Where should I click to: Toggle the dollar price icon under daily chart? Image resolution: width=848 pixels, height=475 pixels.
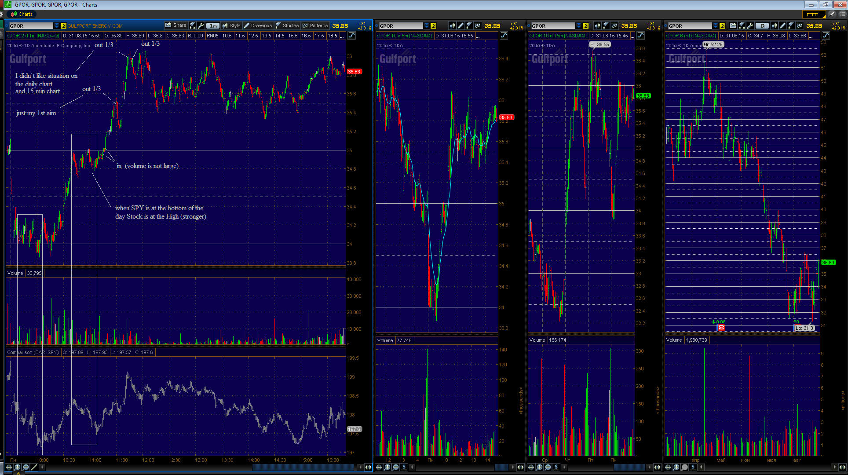[693, 467]
